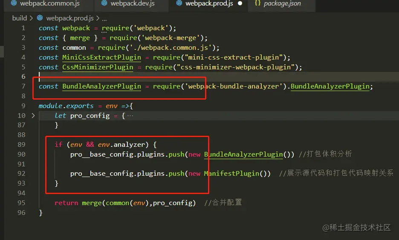399x240 pixels.
Task: Click the unsaved dot on webpack.prod.js tab
Action: click(x=240, y=3)
